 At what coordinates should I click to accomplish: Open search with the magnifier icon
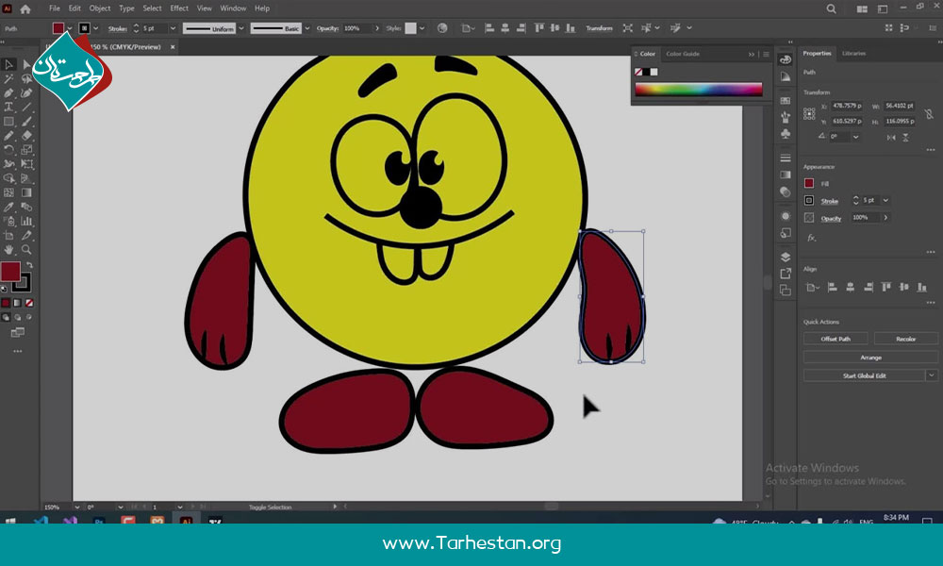tap(831, 8)
